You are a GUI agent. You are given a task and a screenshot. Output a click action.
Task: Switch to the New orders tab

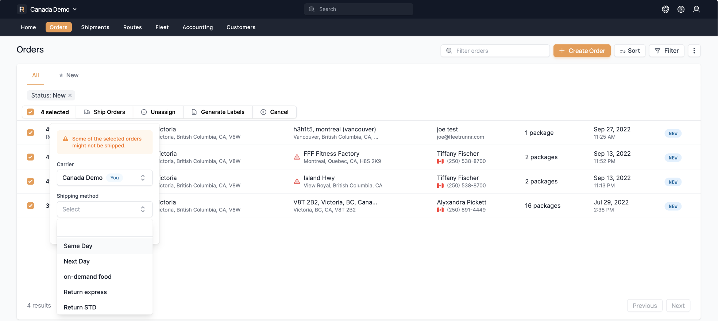coord(69,75)
